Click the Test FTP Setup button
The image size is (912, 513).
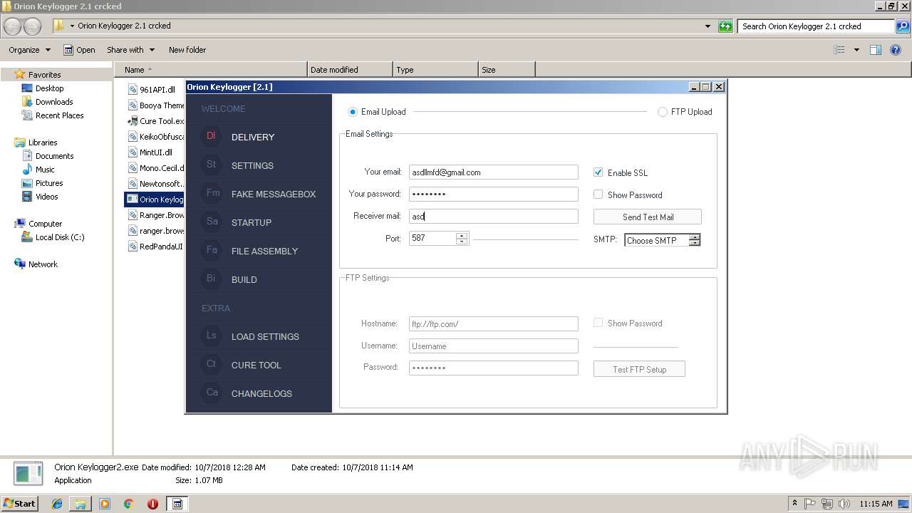tap(639, 369)
